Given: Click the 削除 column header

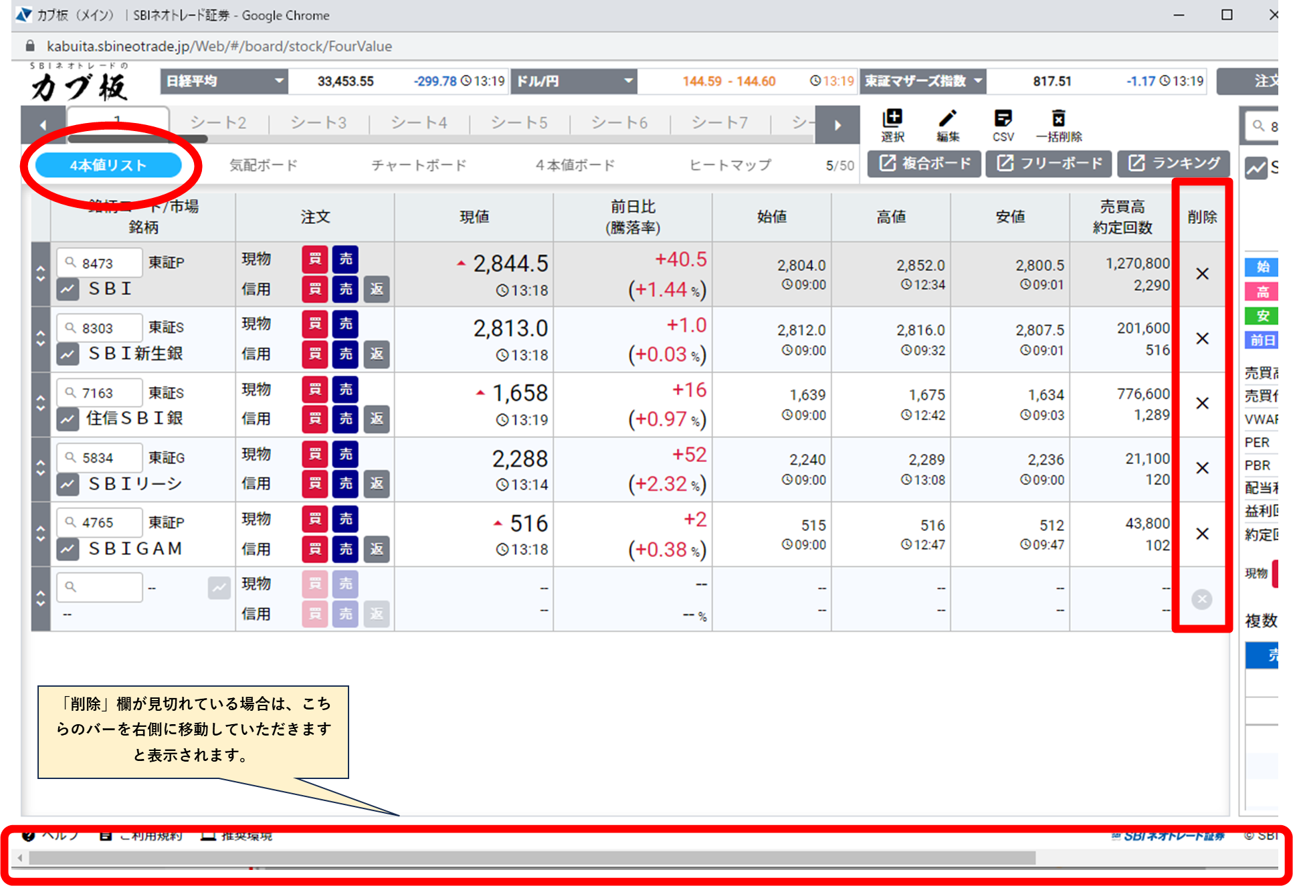Looking at the screenshot, I should coord(1202,217).
